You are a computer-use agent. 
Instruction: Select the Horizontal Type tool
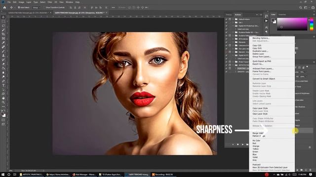[3, 85]
